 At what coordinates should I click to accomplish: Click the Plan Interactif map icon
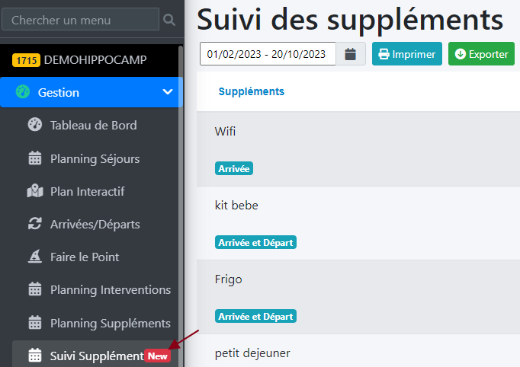click(x=34, y=191)
